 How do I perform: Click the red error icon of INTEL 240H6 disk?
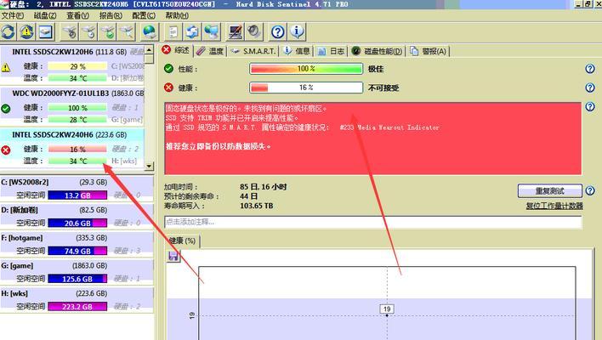[x=6, y=150]
